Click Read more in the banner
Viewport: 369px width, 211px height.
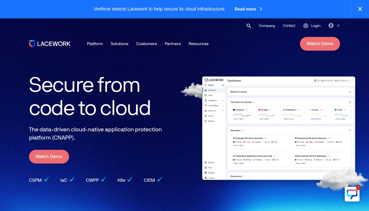point(249,9)
